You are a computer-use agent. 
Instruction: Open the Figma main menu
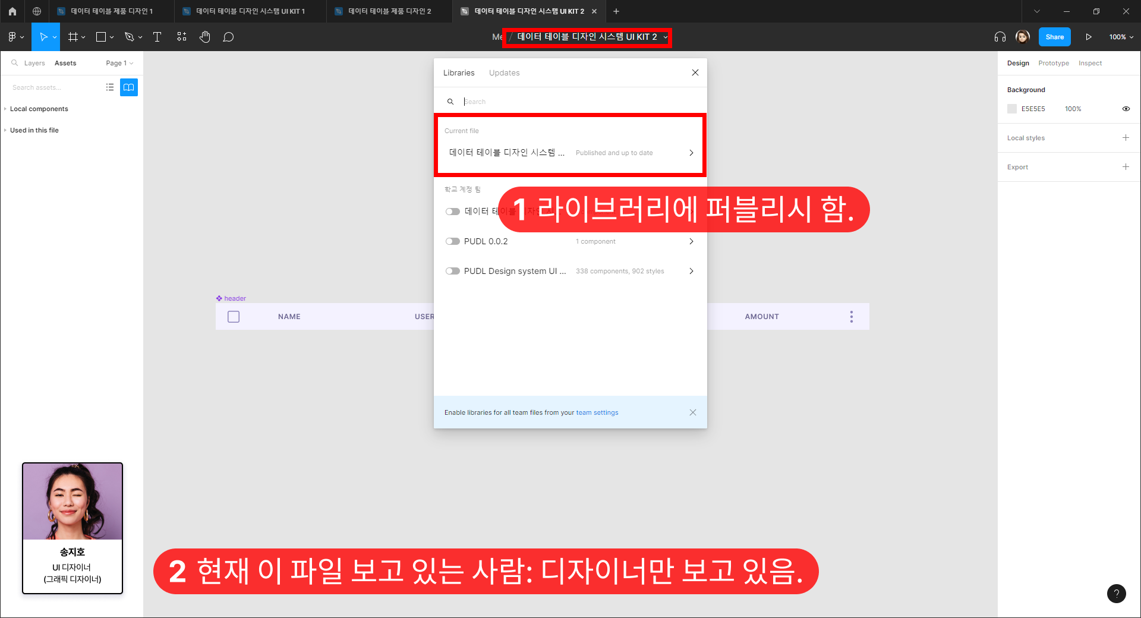click(x=15, y=37)
